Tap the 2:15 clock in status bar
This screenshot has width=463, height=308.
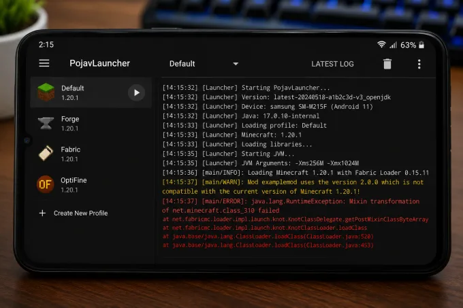(x=46, y=44)
